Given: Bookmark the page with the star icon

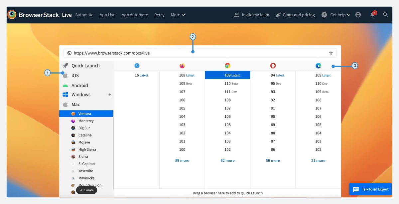Looking at the screenshot, I should click(331, 53).
